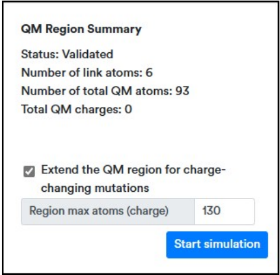The image size is (280, 275).
Task: Click the QM charges value 0
Action: tap(129, 109)
